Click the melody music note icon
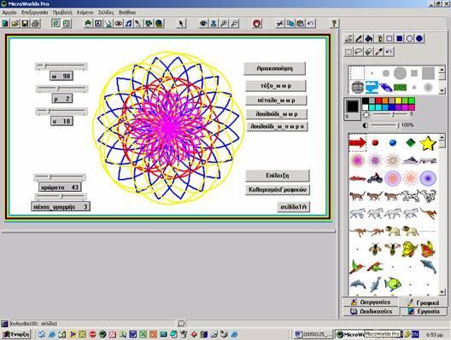This screenshot has width=451, height=340. pos(129,23)
